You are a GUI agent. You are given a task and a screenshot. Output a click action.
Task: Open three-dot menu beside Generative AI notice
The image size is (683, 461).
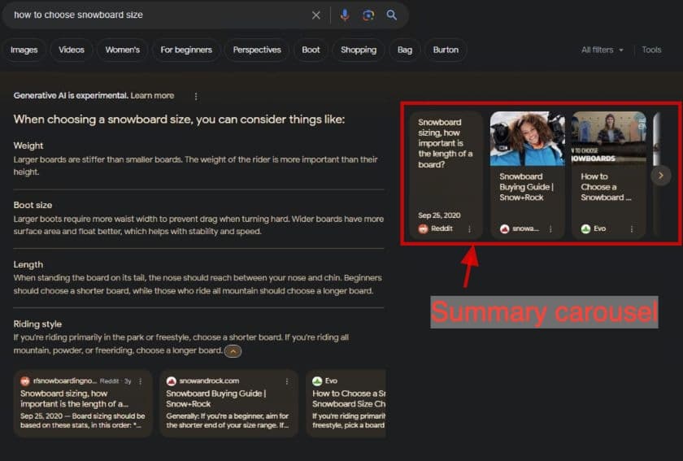point(196,96)
